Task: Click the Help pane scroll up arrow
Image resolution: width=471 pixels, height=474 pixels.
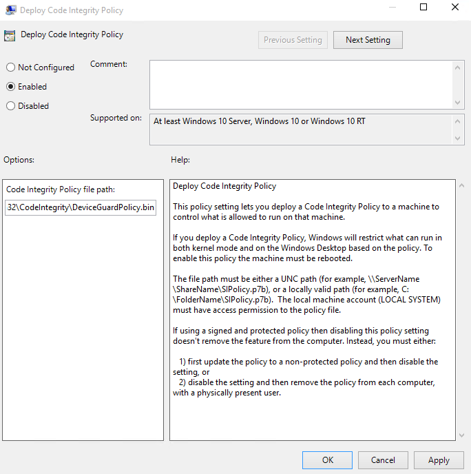Action: click(461, 186)
